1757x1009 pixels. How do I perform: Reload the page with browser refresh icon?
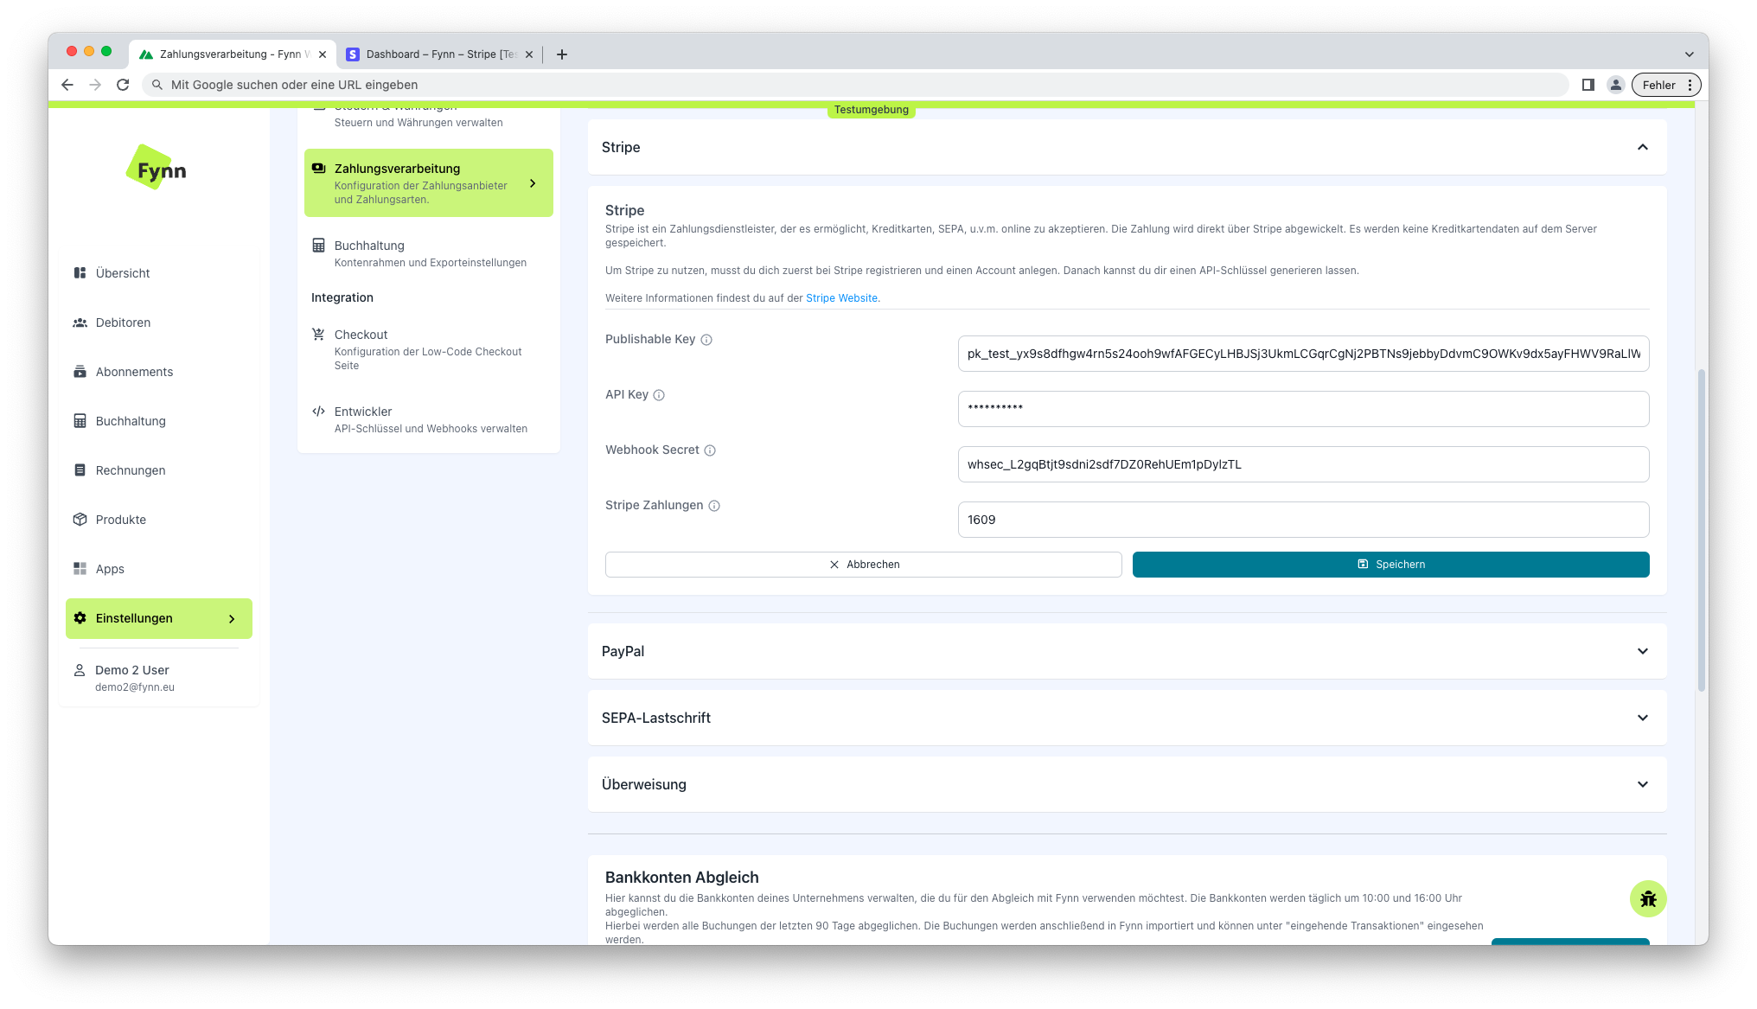pos(123,85)
